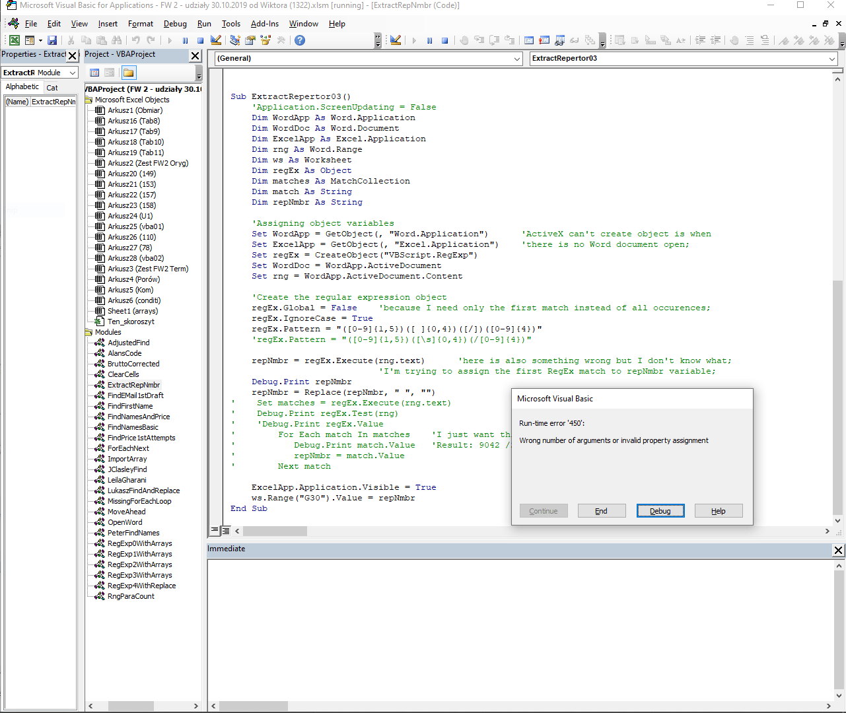Open the General object dropdown

(518, 58)
